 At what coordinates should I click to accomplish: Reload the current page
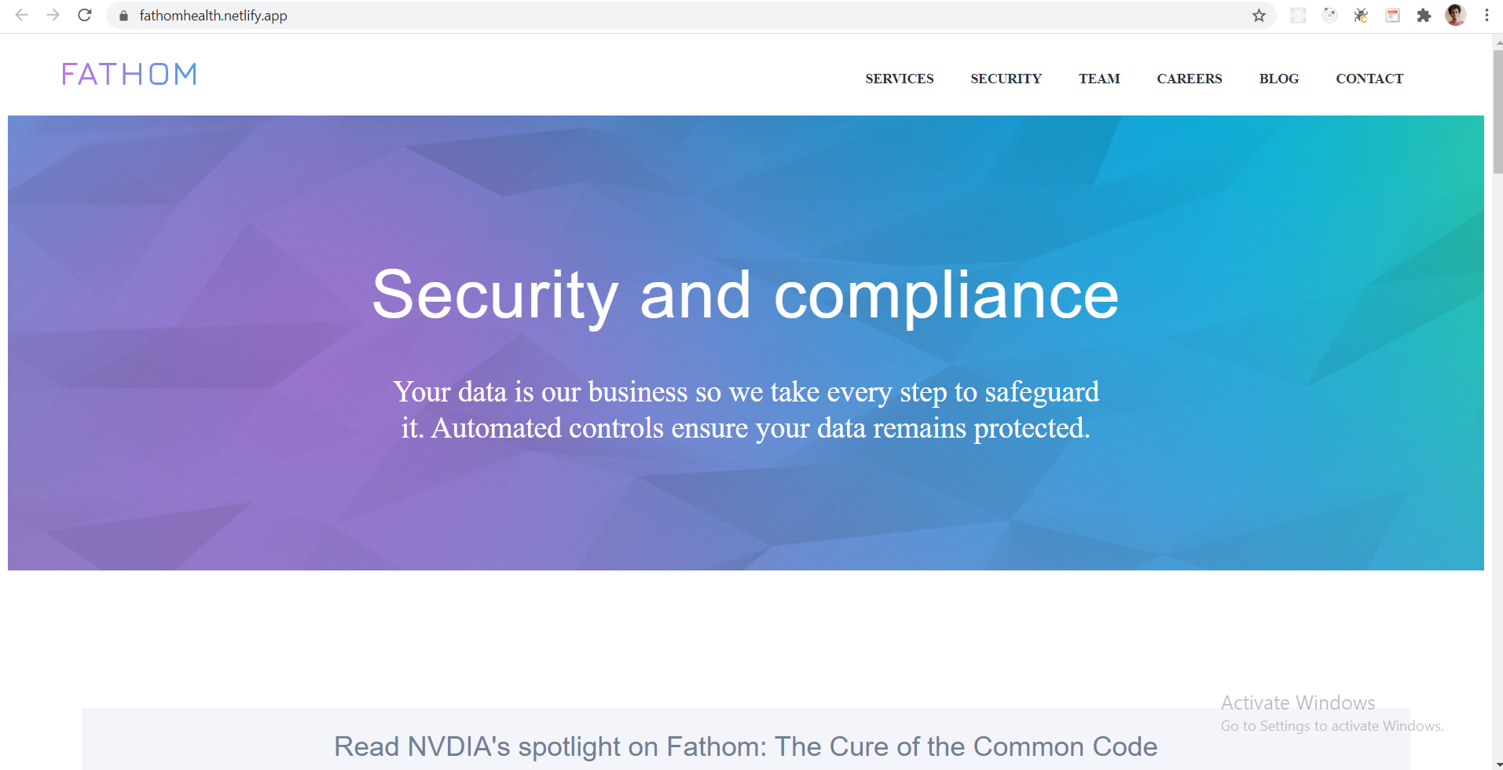click(84, 15)
